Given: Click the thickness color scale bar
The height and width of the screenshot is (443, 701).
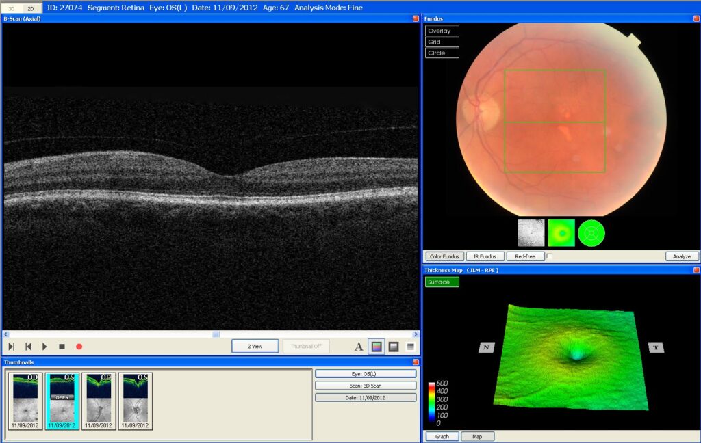Looking at the screenshot, I should (431, 402).
